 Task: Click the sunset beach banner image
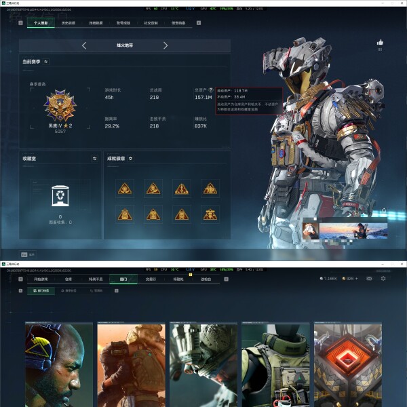point(353,231)
